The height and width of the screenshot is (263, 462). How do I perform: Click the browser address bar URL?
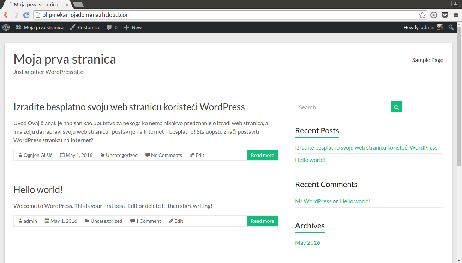coord(86,15)
